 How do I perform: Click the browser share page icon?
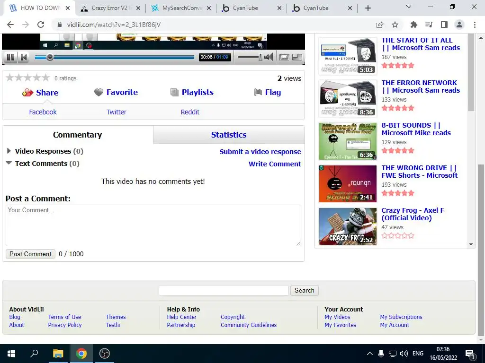point(380,25)
